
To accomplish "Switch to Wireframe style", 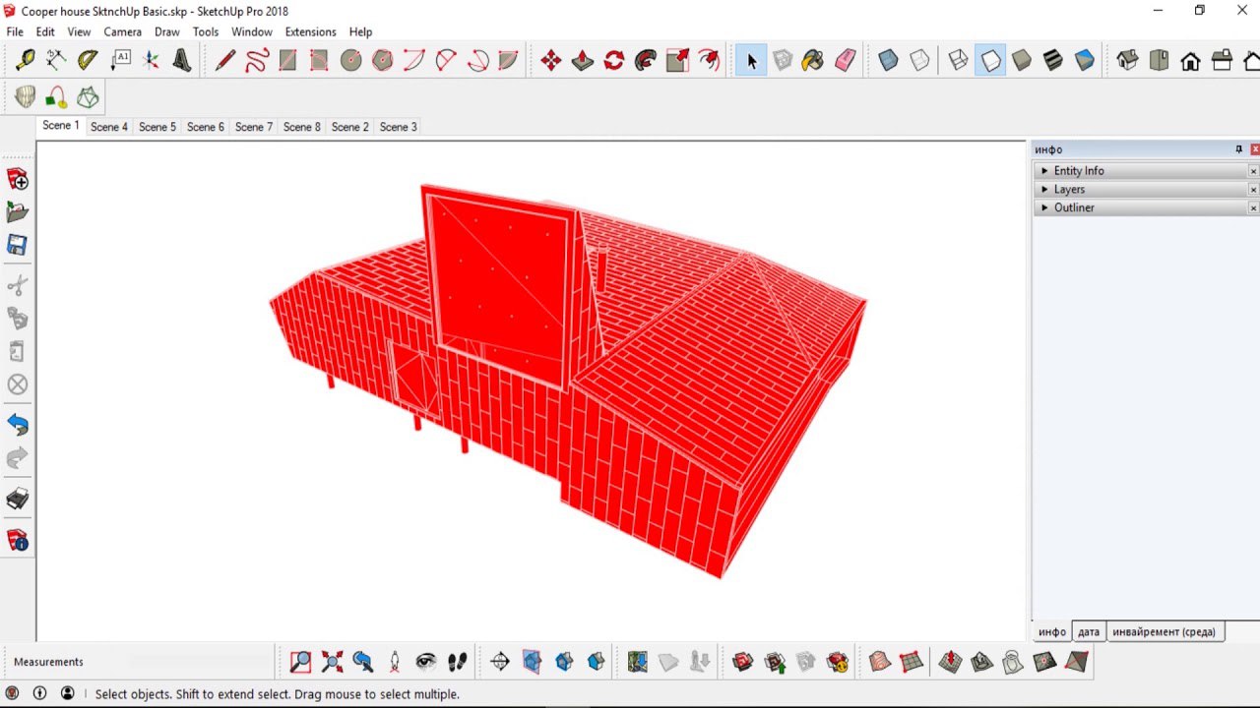I will pyautogui.click(x=959, y=60).
